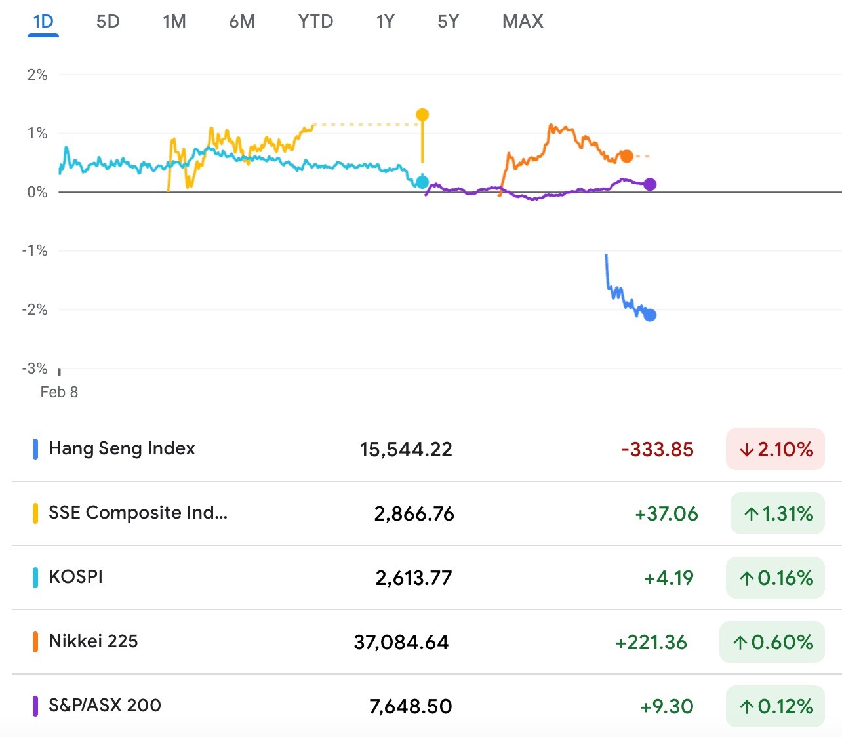The image size is (842, 737).
Task: Open the SSE Composite Index row
Action: tap(426, 513)
